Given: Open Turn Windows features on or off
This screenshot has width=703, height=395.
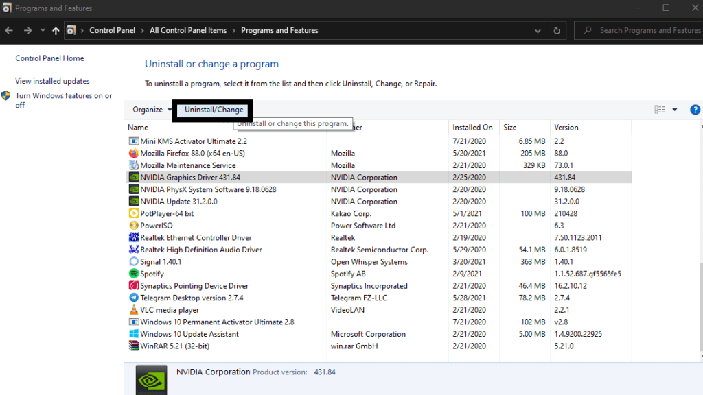Looking at the screenshot, I should click(63, 100).
